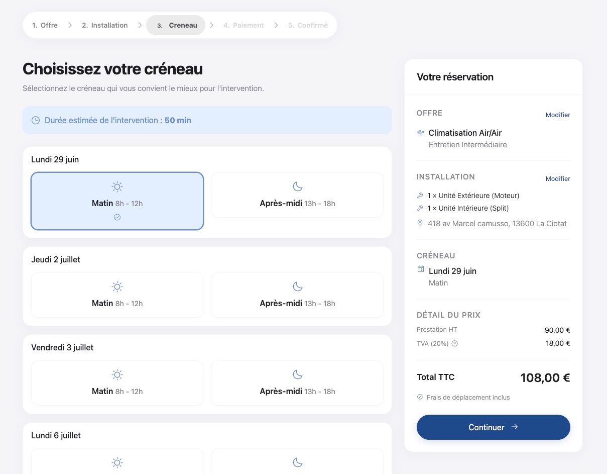The image size is (607, 474).
Task: Click step 4 Paiement in the stepper
Action: click(x=244, y=25)
